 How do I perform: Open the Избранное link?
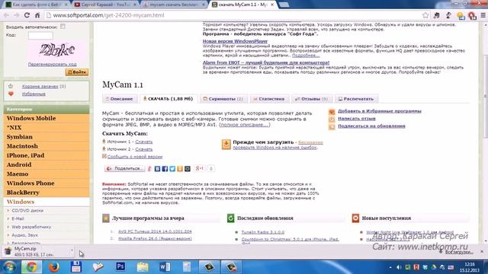pos(34,94)
